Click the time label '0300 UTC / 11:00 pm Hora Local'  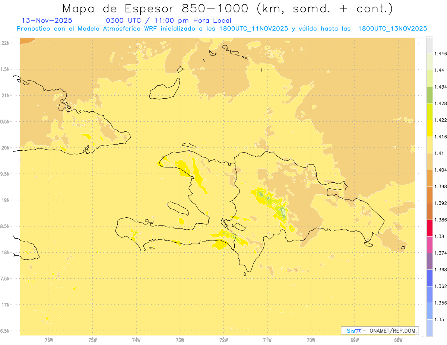169,20
